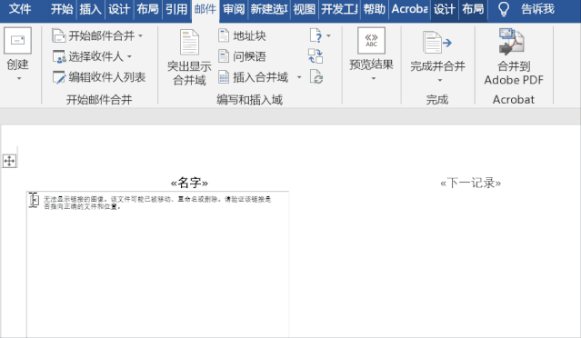Click the broken linked image placeholder
Viewport: 581px width, 338px height.
(157, 264)
